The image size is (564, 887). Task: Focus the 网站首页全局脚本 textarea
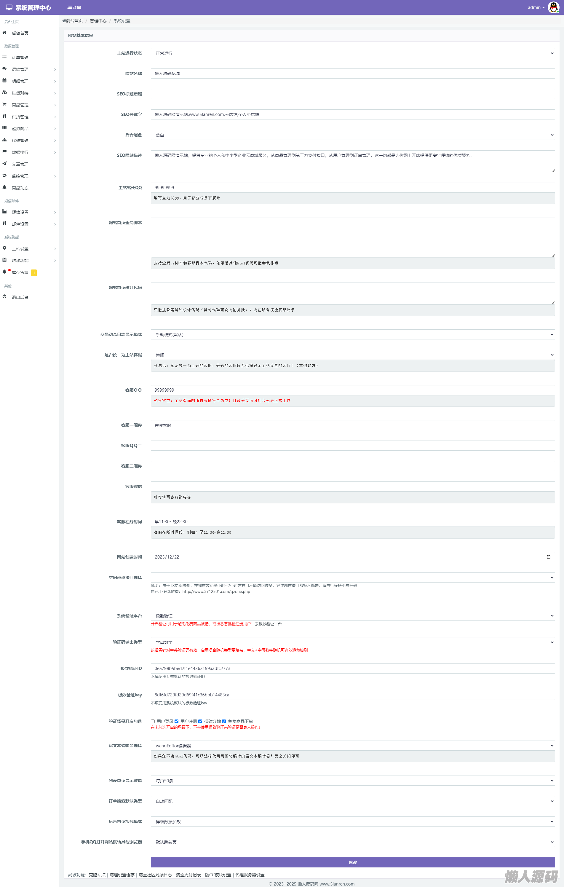(x=353, y=237)
